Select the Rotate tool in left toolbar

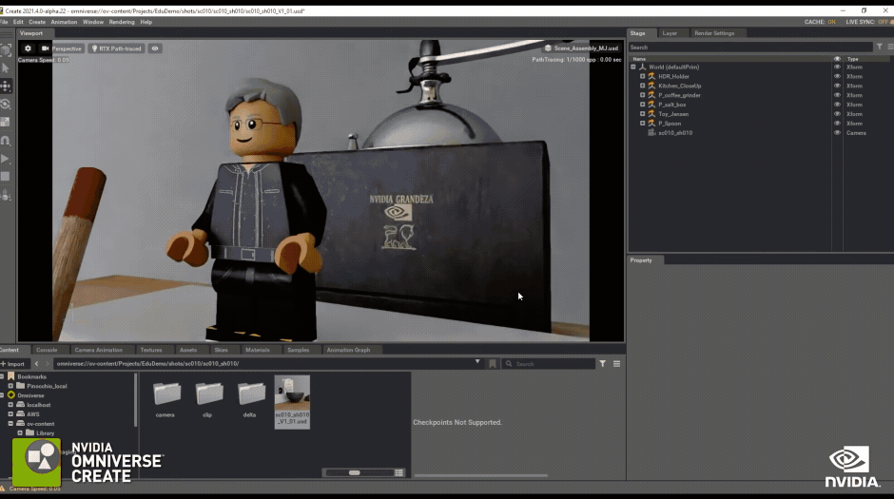pyautogui.click(x=6, y=105)
